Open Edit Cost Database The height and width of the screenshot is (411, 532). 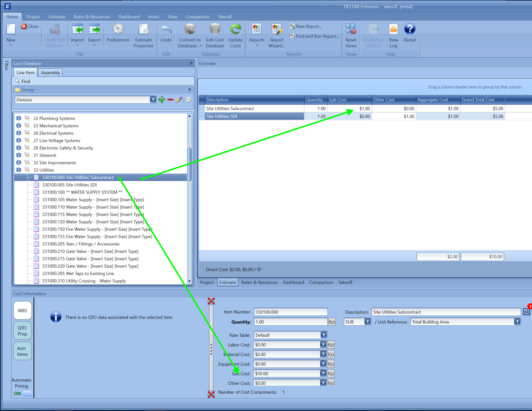(x=215, y=35)
